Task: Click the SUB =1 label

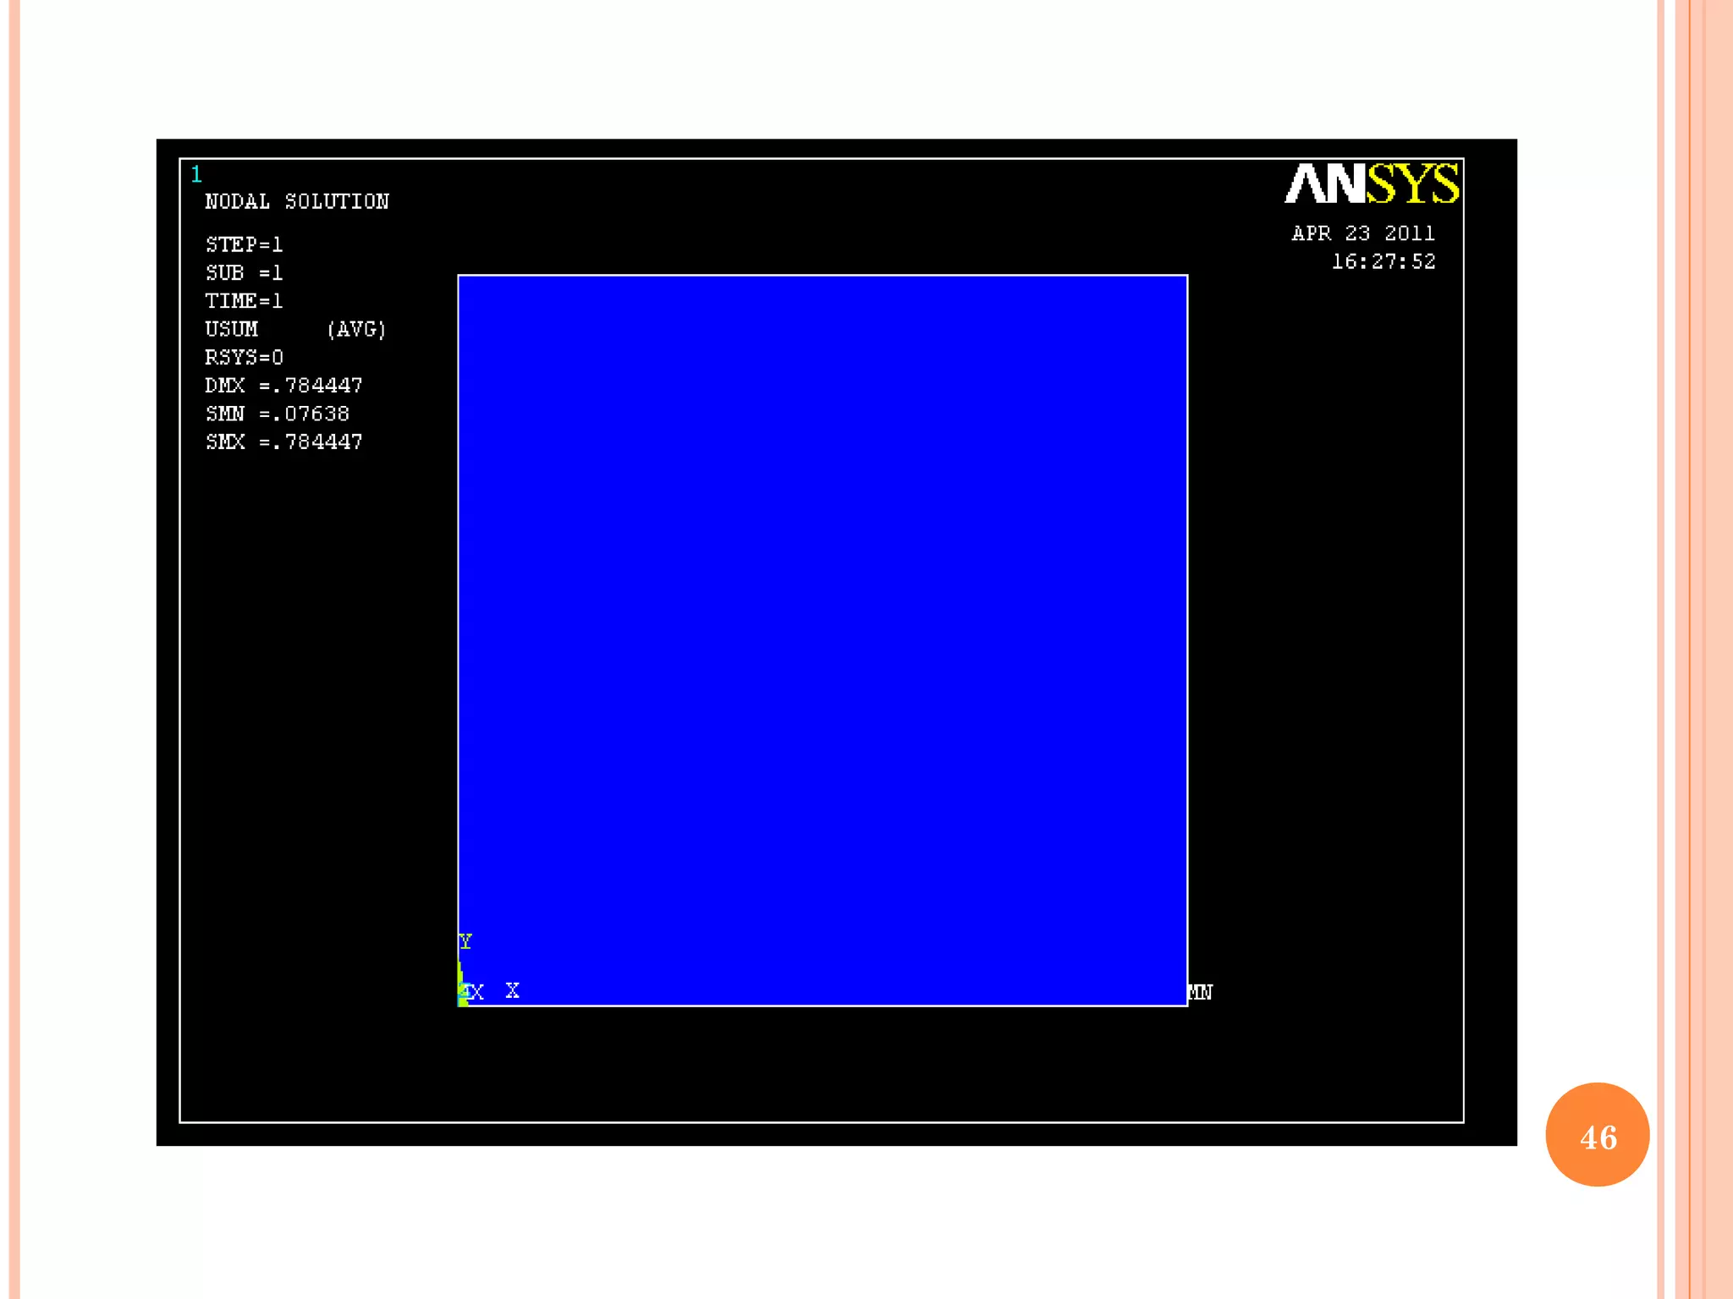Action: coord(244,272)
